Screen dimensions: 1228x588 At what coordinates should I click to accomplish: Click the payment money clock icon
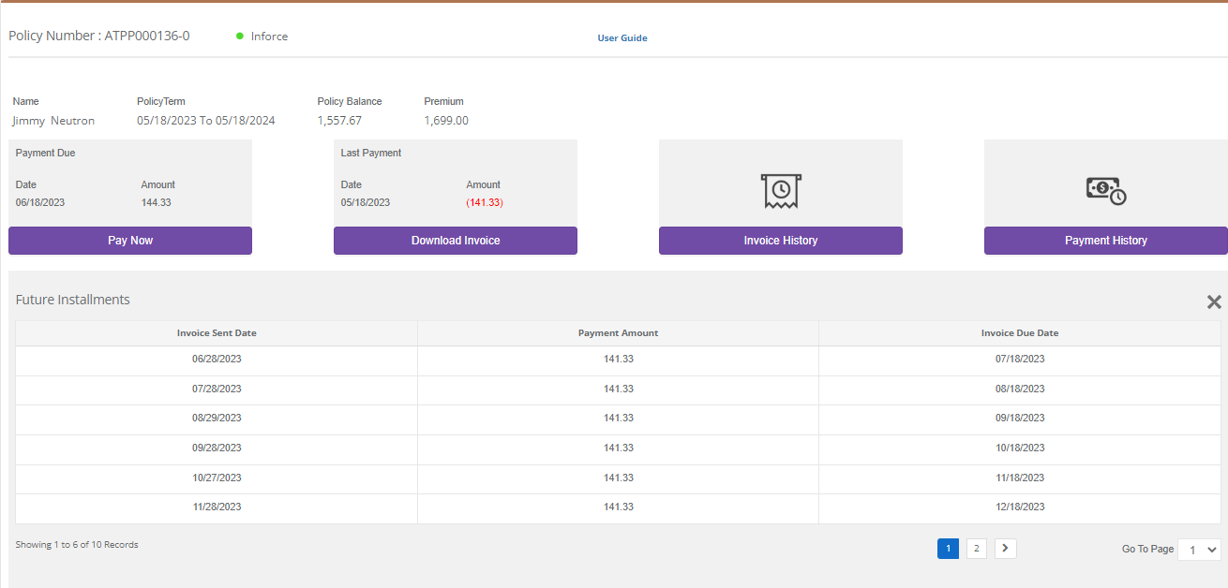coord(1105,190)
